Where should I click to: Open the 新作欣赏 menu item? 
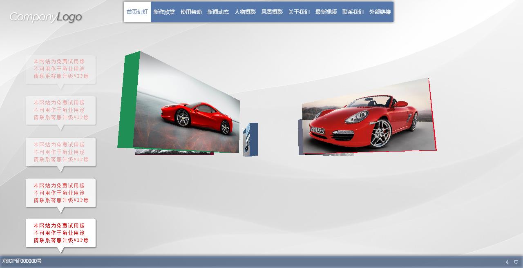164,12
